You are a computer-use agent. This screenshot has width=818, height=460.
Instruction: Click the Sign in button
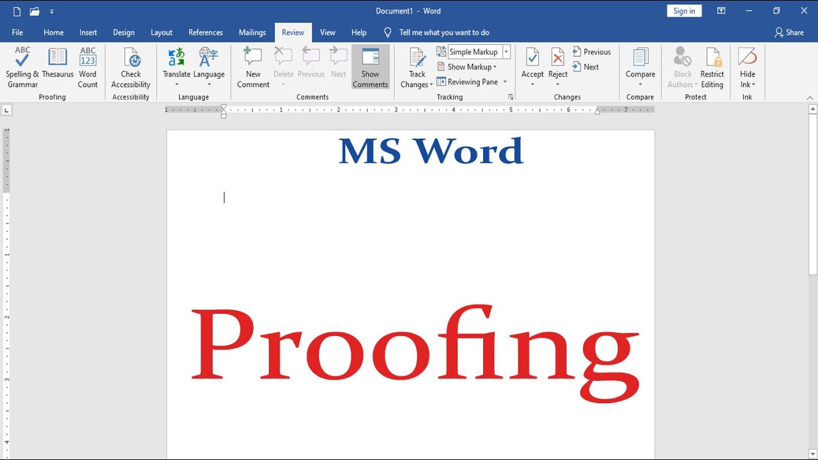coord(684,11)
